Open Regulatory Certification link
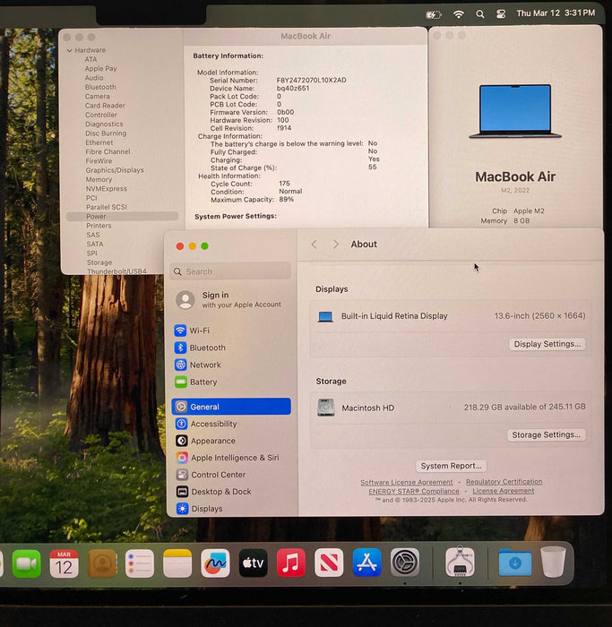 [x=504, y=482]
